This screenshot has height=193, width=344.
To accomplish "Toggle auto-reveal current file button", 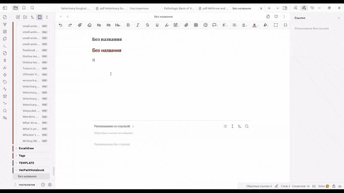I will [40, 17].
